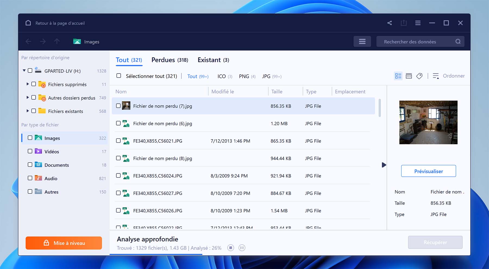The height and width of the screenshot is (269, 489).
Task: Switch to calendar grid view icon
Action: [x=409, y=76]
